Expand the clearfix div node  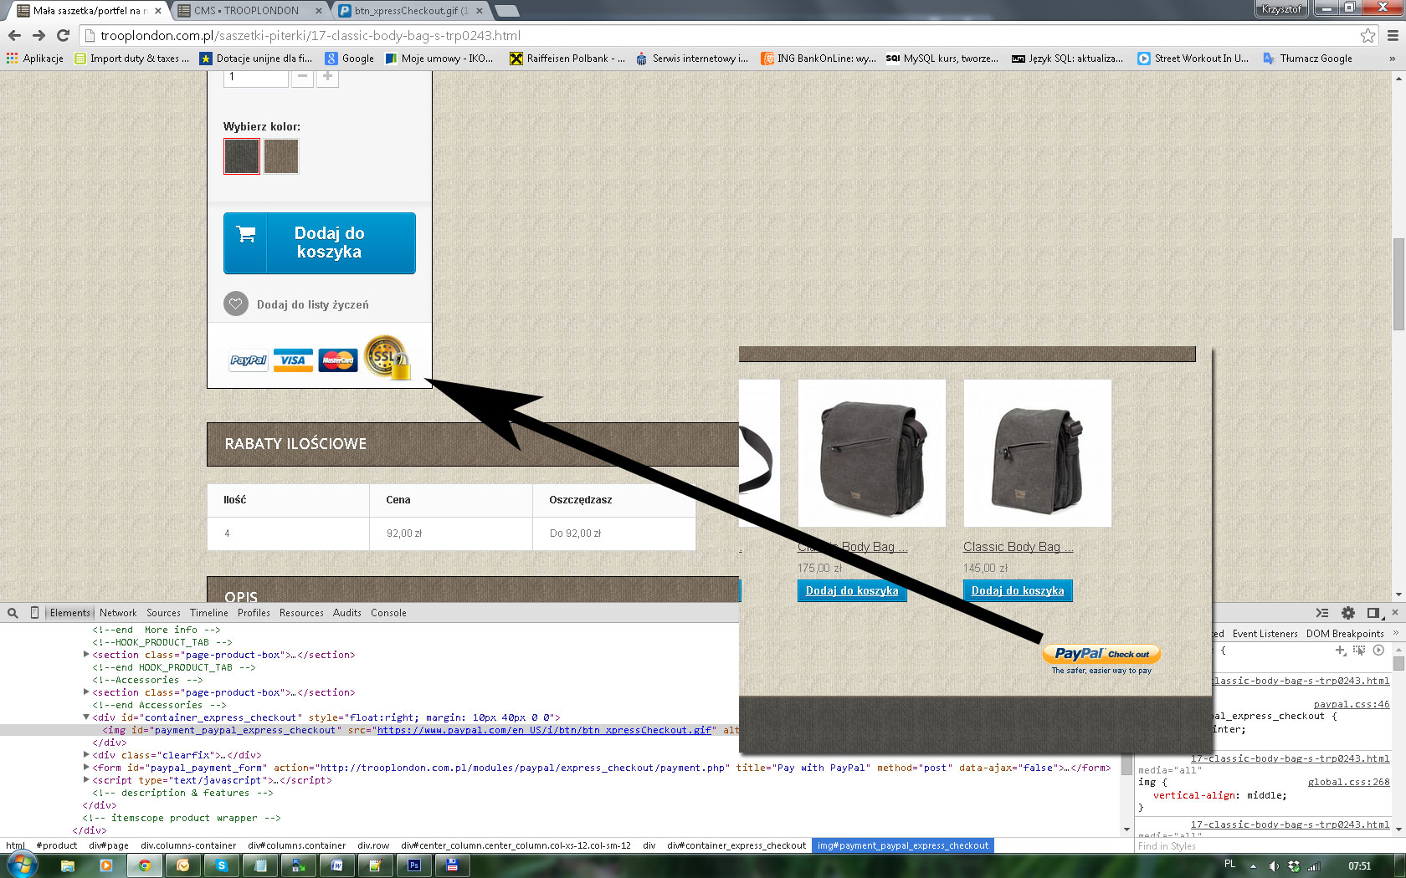pyautogui.click(x=86, y=755)
